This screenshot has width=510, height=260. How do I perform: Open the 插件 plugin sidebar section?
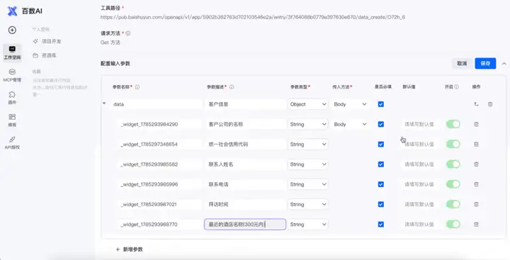(x=12, y=98)
